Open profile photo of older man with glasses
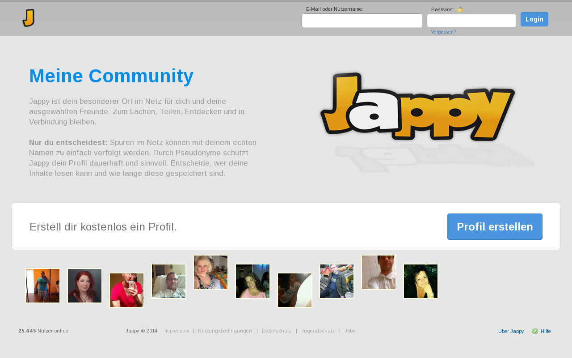Image resolution: width=572 pixels, height=358 pixels. point(168,281)
